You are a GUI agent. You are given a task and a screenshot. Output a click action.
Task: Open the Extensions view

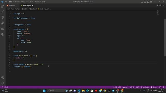[x=3, y=29]
